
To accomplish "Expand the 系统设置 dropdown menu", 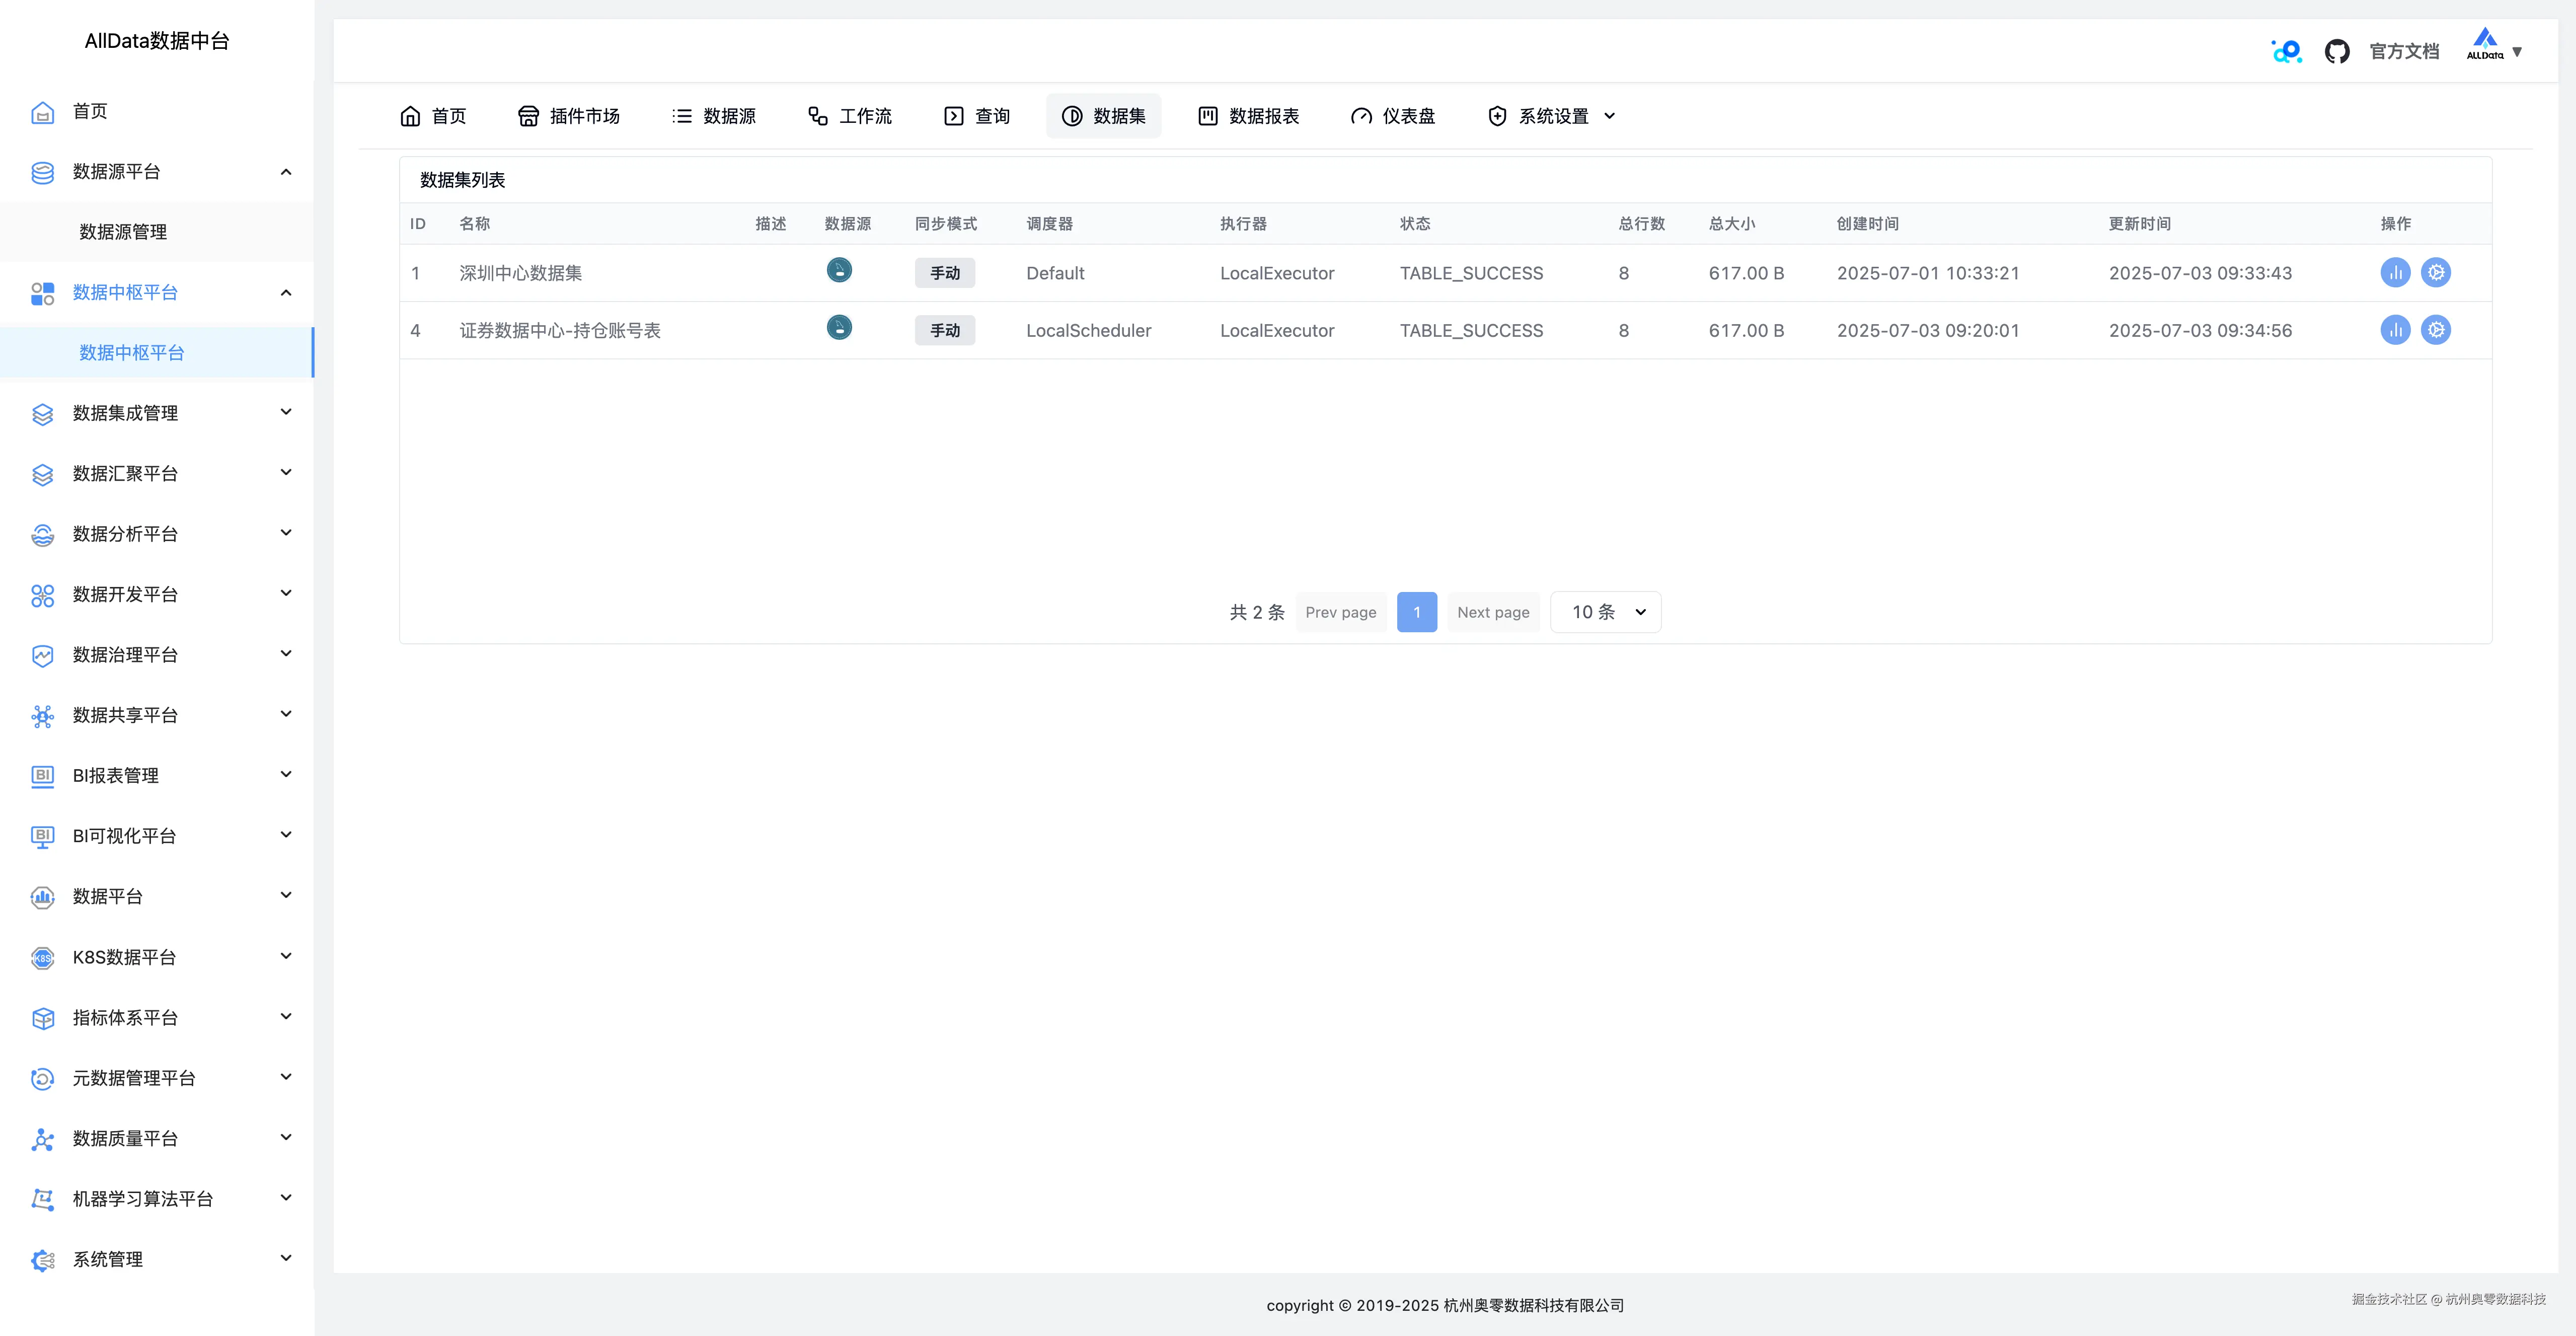I will click(1552, 116).
